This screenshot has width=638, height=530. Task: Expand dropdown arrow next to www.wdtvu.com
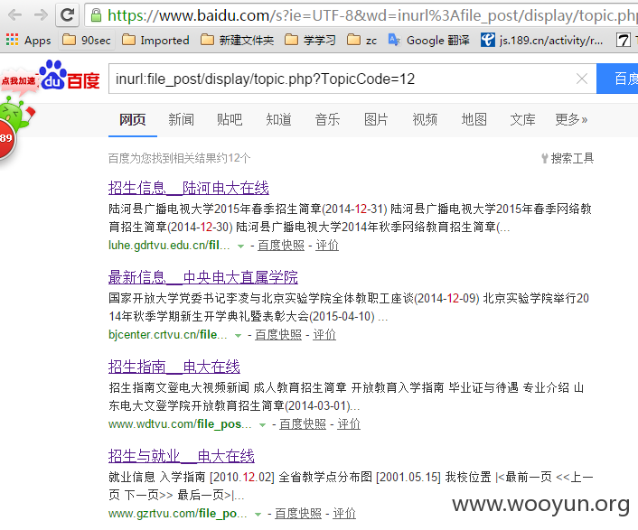point(262,425)
